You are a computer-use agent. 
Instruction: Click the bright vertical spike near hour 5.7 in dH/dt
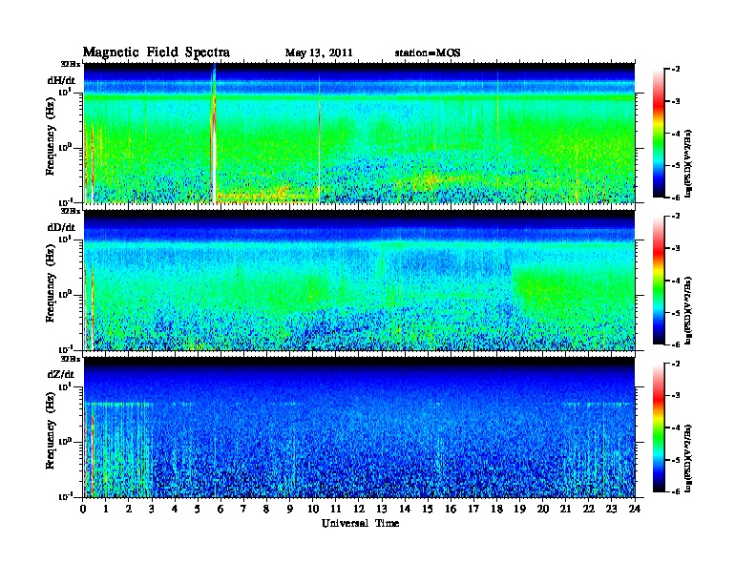pos(214,133)
